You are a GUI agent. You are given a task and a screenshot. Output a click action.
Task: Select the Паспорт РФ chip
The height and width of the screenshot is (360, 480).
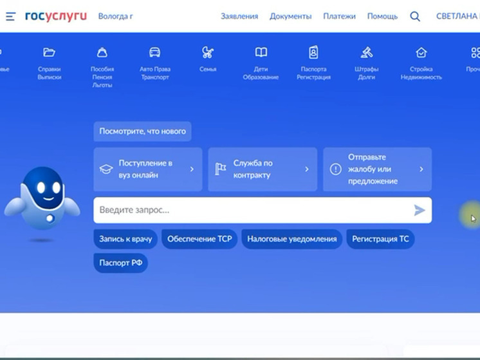[x=120, y=263]
